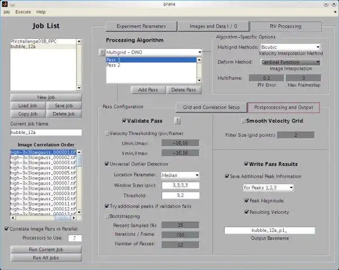Click the pass list scrollbar down arrow
This screenshot has width=339, height=270.
[199, 80]
